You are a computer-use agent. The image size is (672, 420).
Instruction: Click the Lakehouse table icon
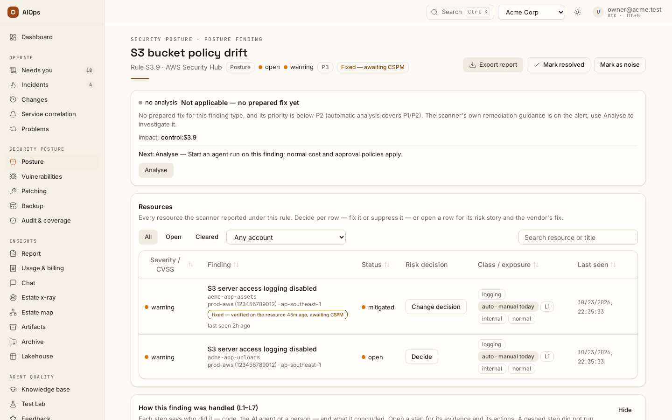tap(13, 357)
